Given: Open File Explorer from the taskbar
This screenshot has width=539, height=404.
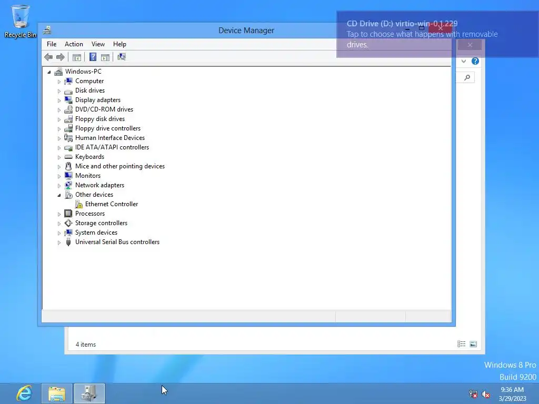Looking at the screenshot, I should click(x=57, y=393).
